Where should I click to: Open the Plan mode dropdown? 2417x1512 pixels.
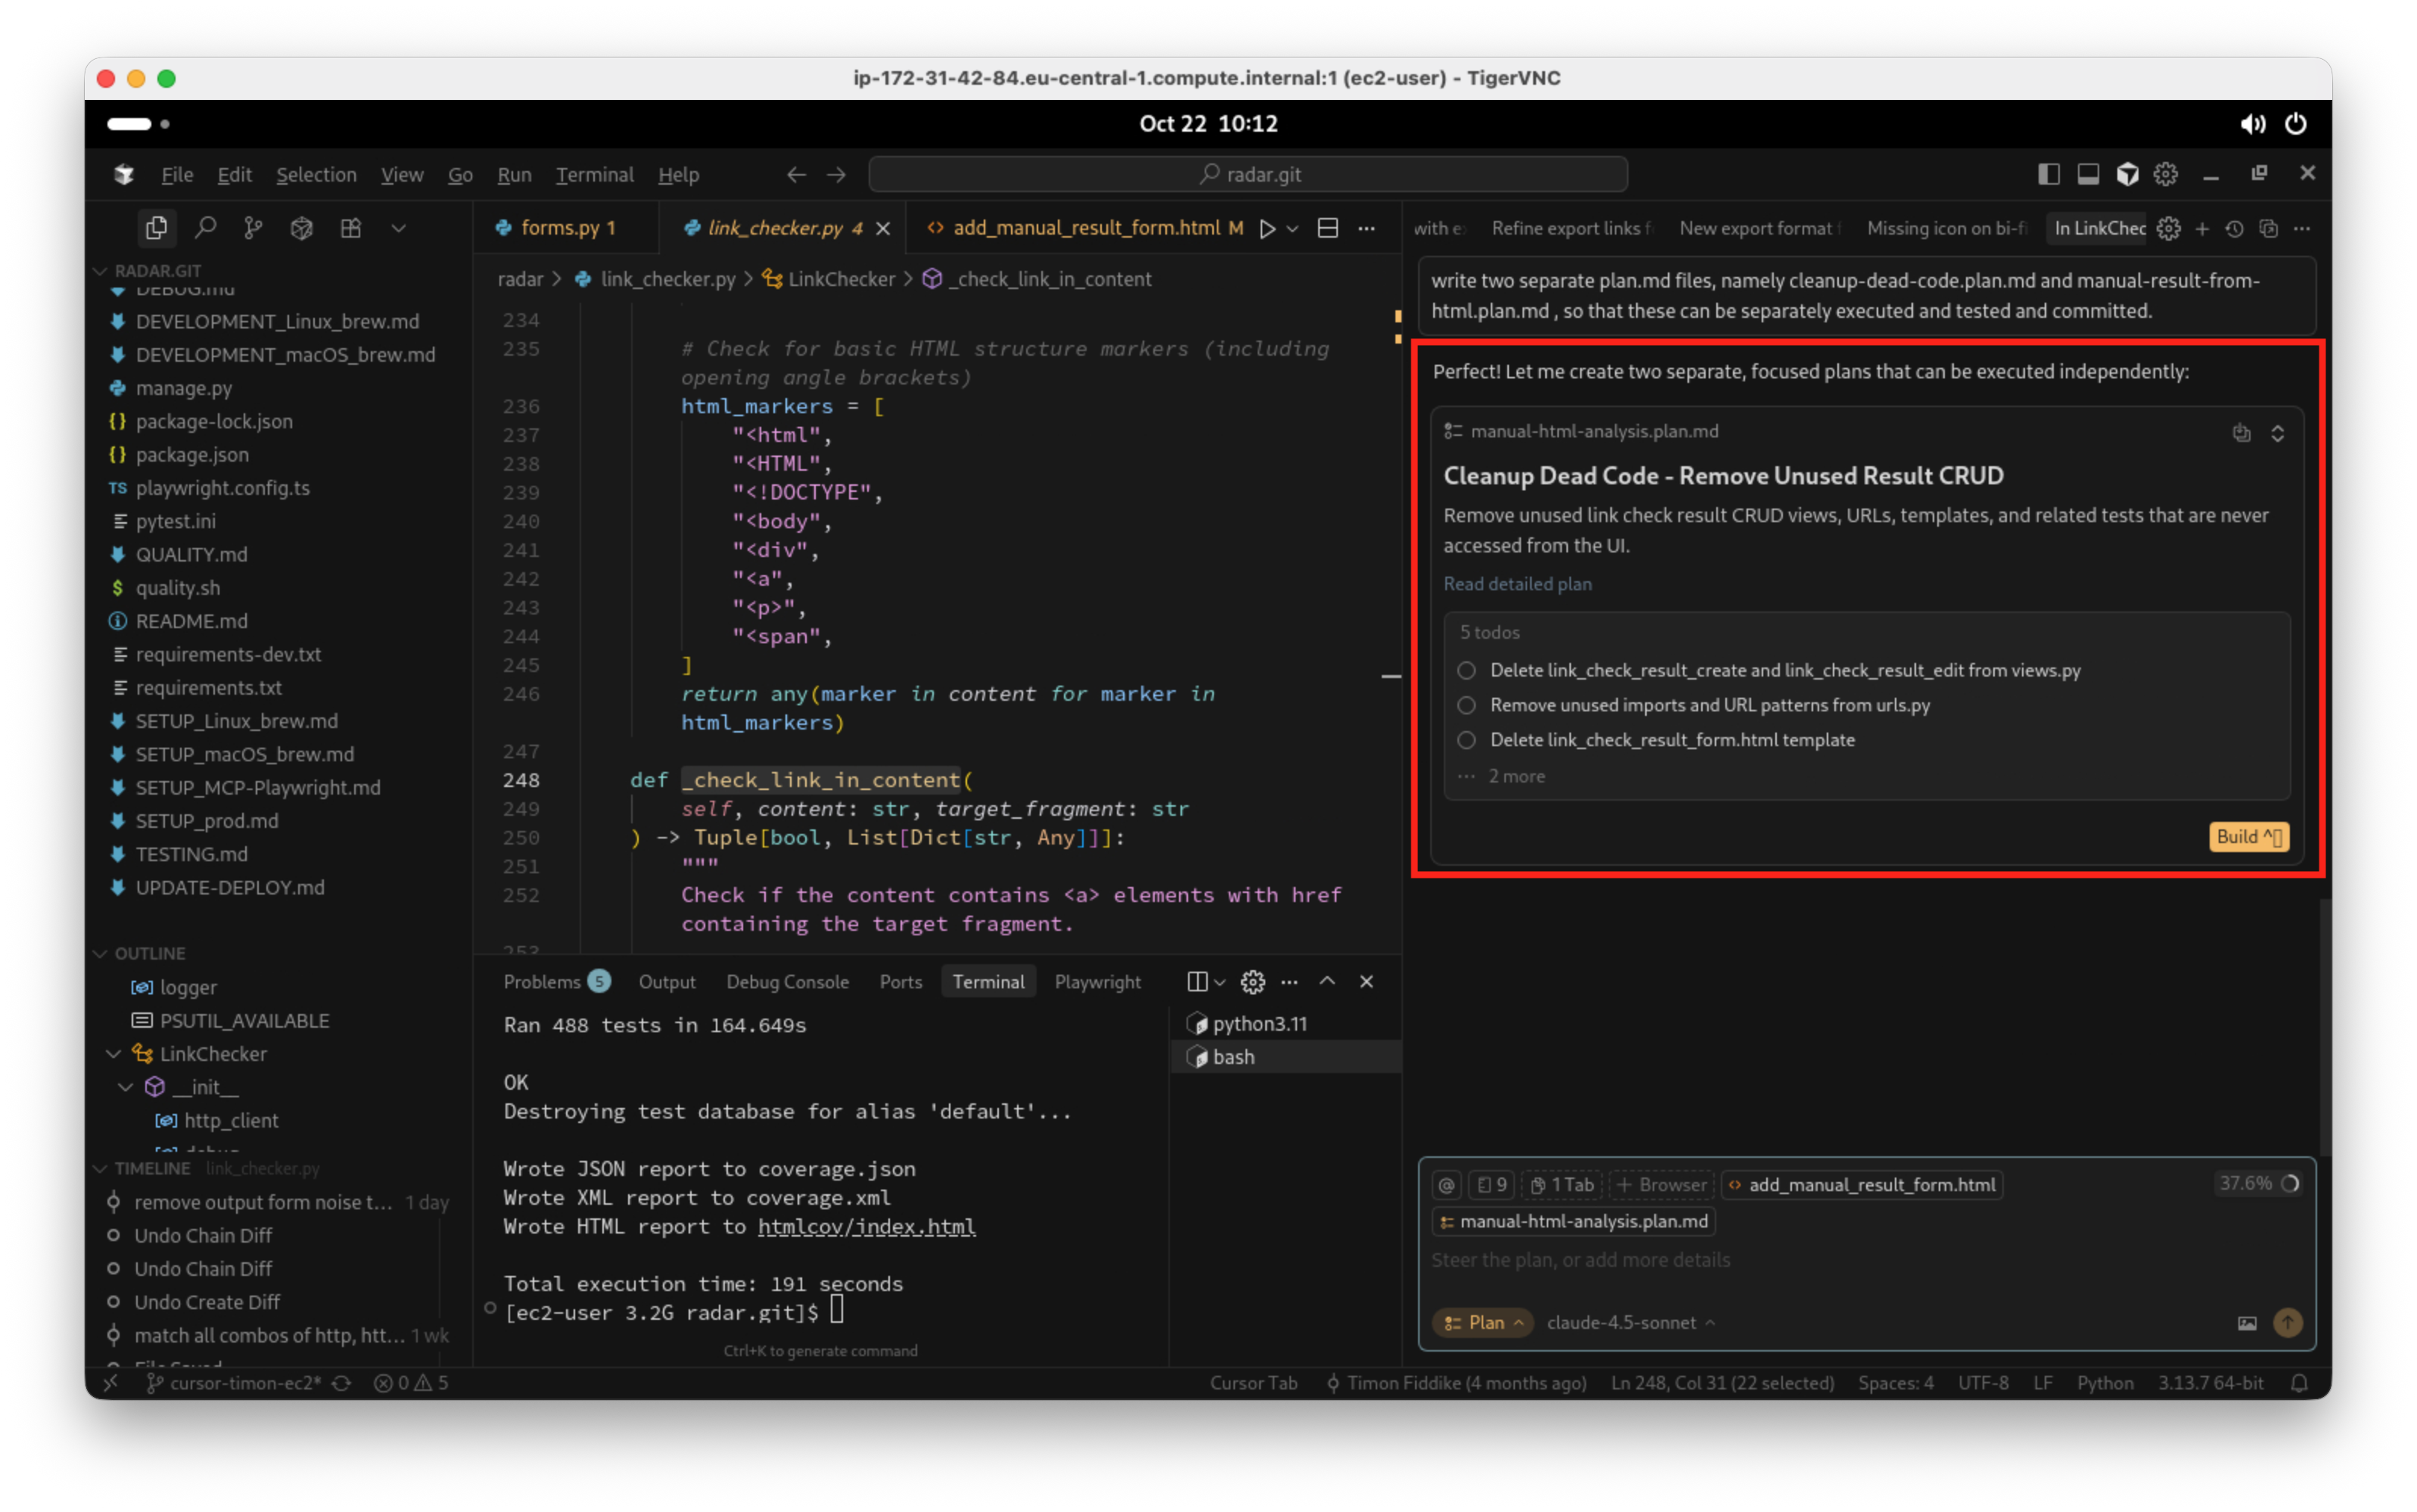click(x=1483, y=1323)
